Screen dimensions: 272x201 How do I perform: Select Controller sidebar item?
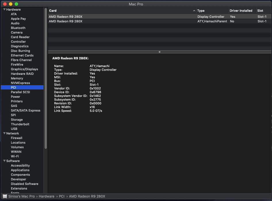[18, 42]
